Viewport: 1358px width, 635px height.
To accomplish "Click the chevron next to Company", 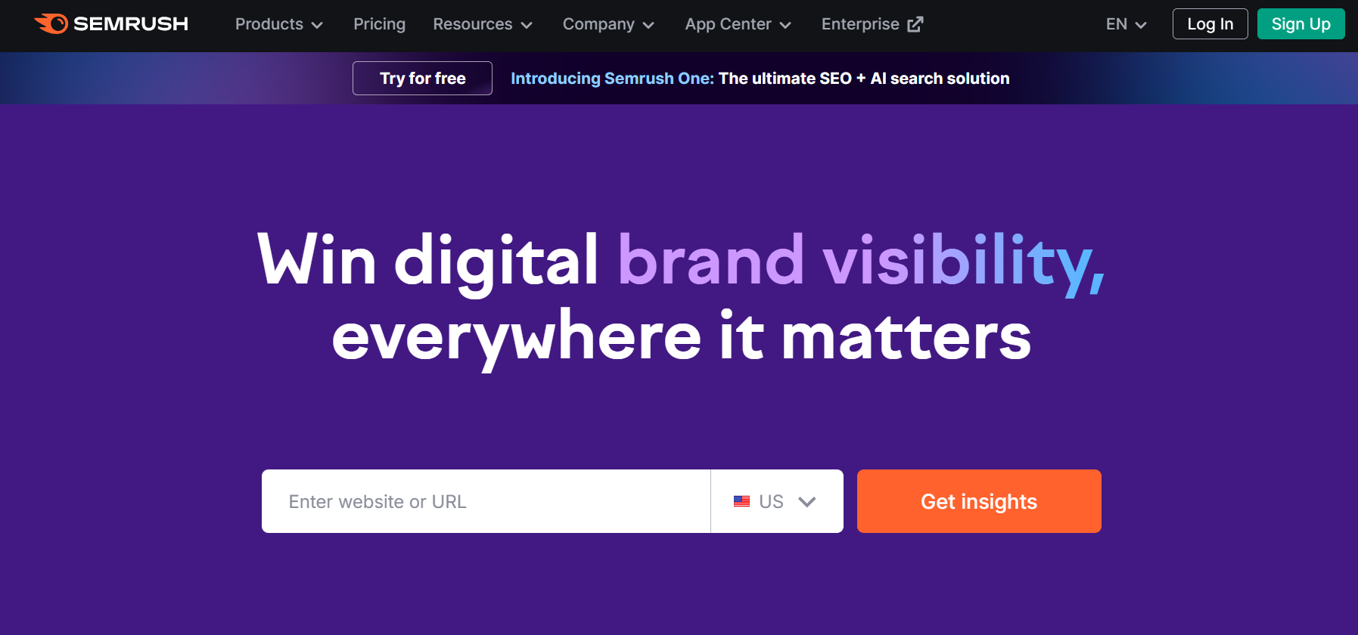I will tap(649, 25).
